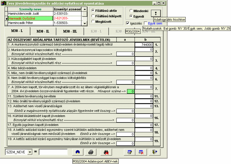
Task: Click column a field for row 19 bér összege
Action: [x=125, y=144]
